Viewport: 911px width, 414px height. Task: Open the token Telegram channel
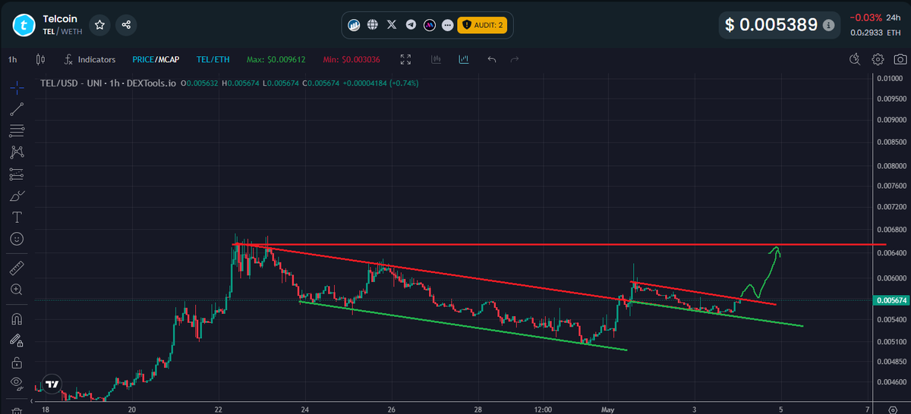coord(411,25)
